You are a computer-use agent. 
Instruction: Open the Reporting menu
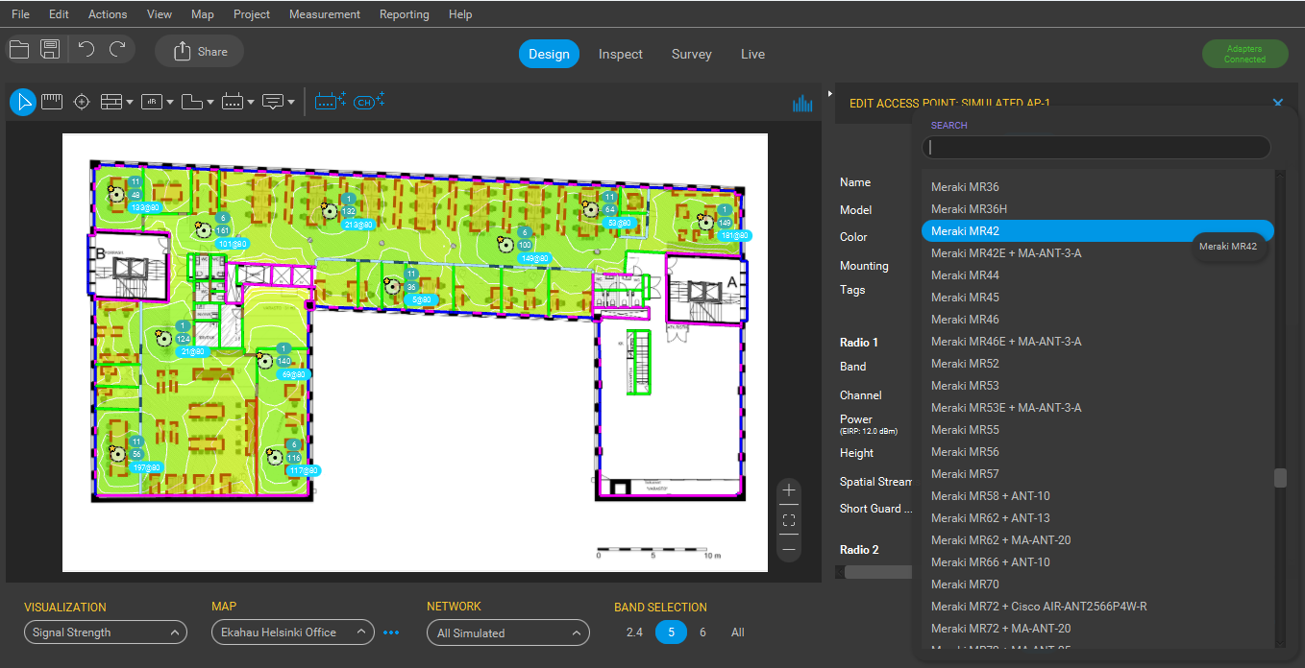(x=405, y=14)
